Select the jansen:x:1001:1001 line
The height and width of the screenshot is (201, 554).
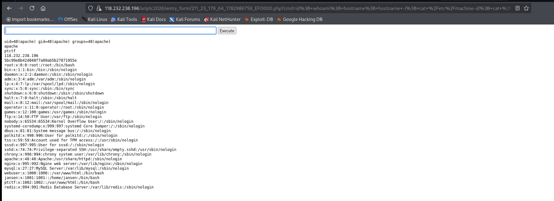click(52, 178)
